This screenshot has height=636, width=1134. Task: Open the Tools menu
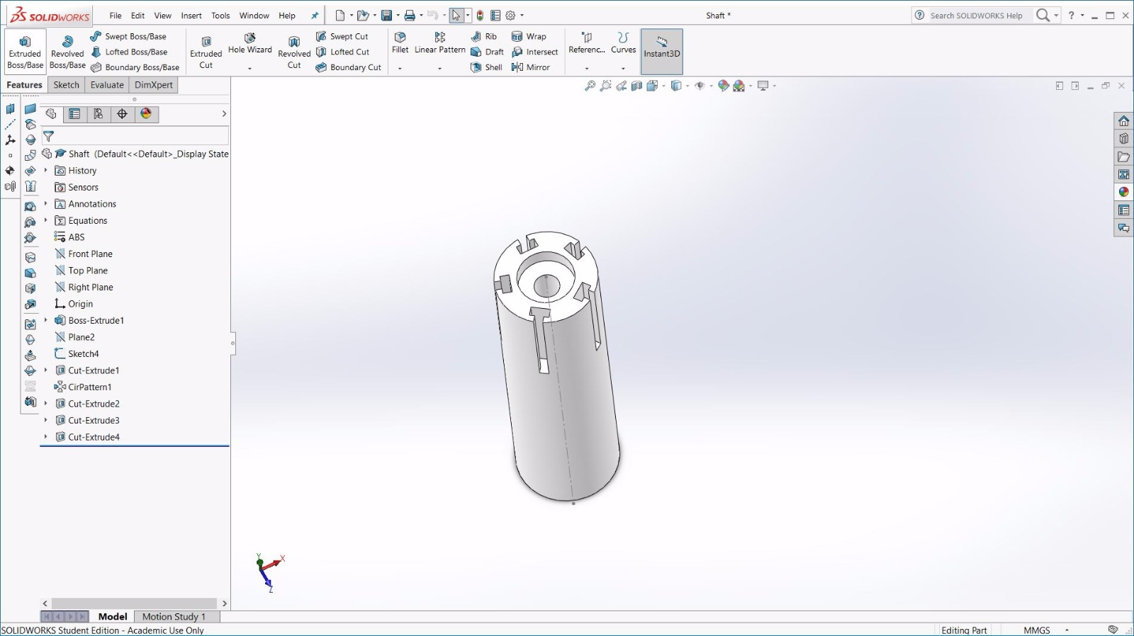click(220, 16)
